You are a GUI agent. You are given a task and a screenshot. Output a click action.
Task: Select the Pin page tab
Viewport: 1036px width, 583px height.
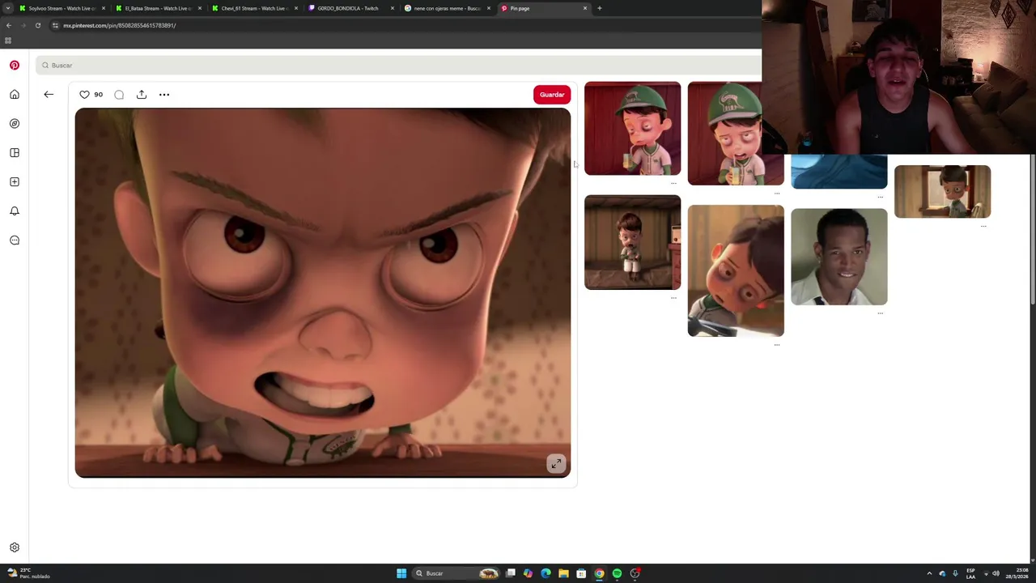543,8
